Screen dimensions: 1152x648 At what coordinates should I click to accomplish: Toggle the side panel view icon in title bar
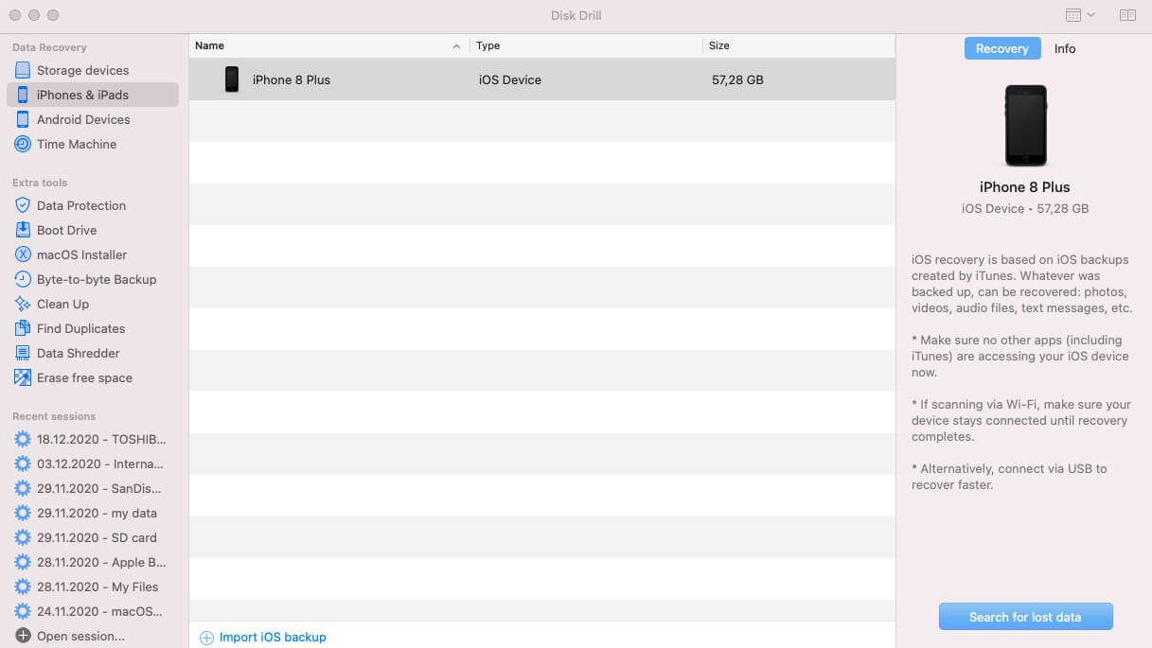pos(1127,15)
